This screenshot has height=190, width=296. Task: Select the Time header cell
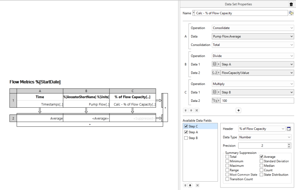(40, 97)
